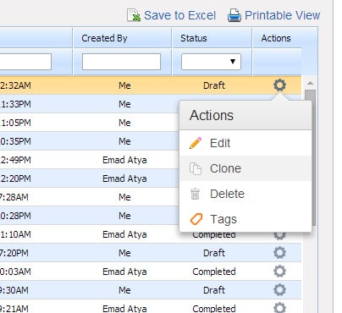Click the copy-pages icon beside Clone
The image size is (342, 313).
196,168
